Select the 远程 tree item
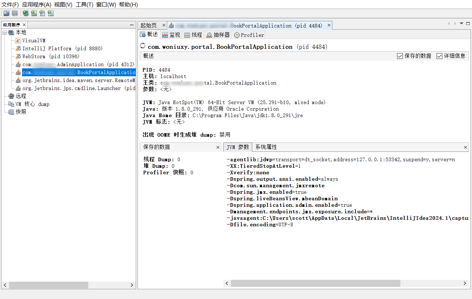This screenshot has height=299, width=472. click(21, 96)
